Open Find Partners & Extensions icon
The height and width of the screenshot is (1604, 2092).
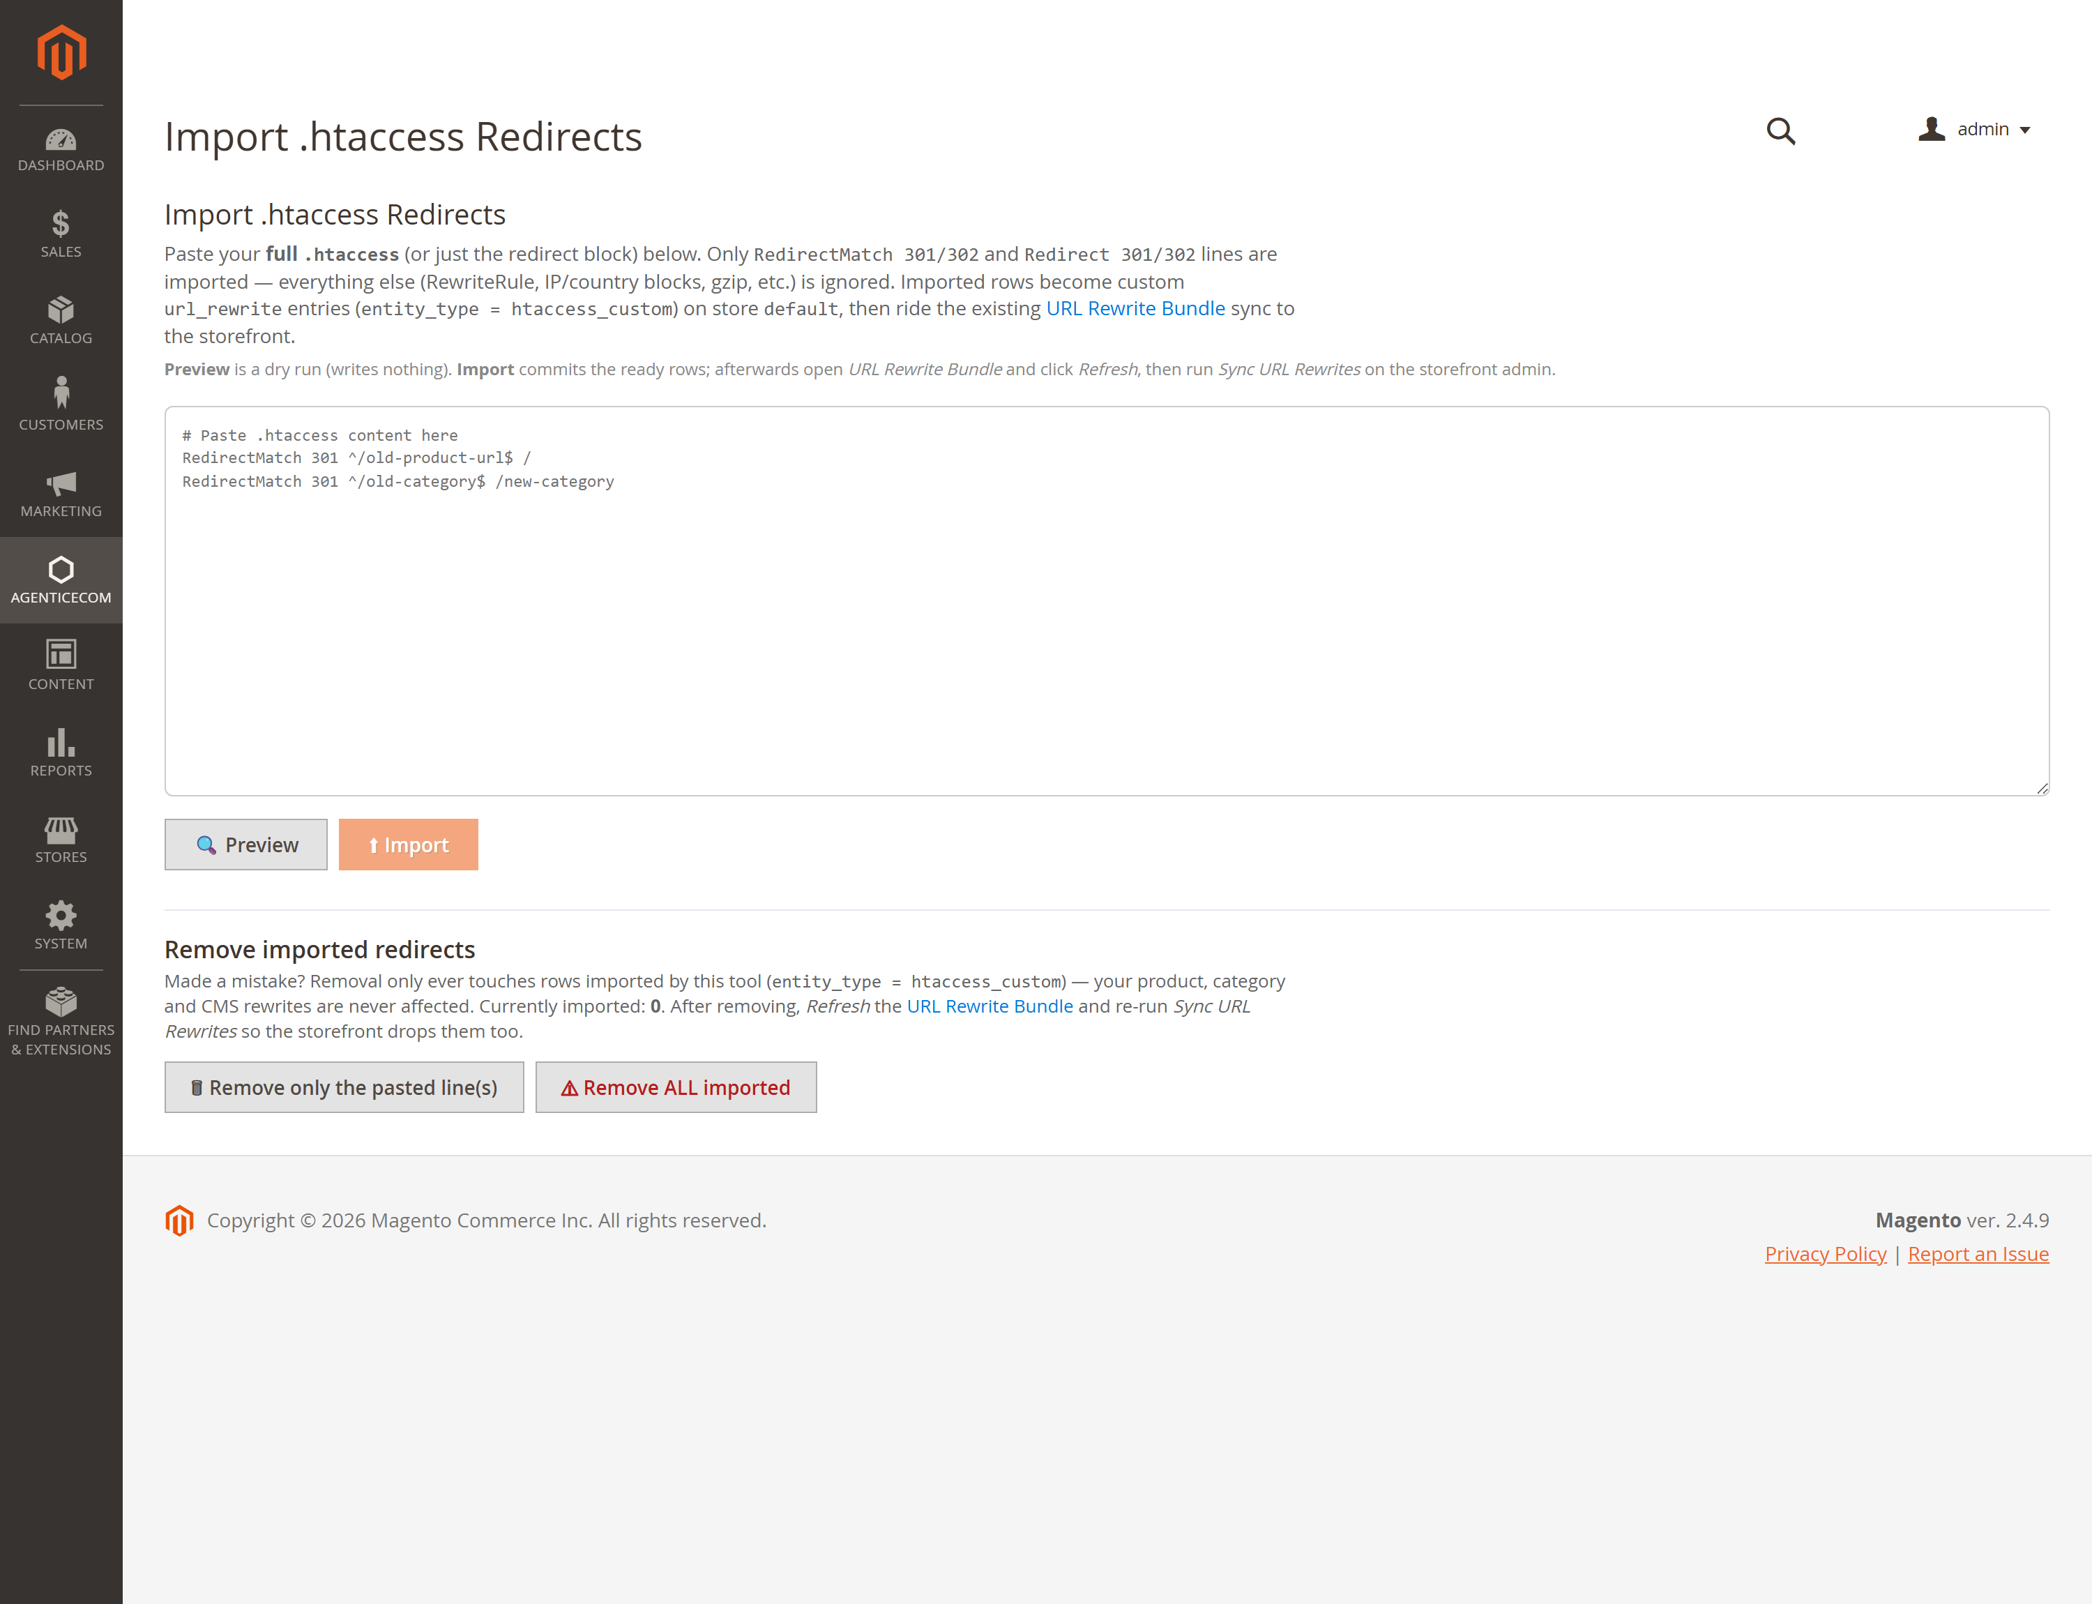pyautogui.click(x=61, y=1001)
